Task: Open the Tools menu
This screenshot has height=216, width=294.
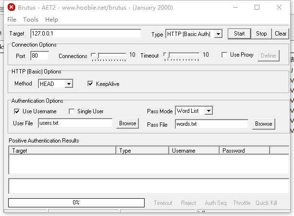Action: pyautogui.click(x=31, y=20)
